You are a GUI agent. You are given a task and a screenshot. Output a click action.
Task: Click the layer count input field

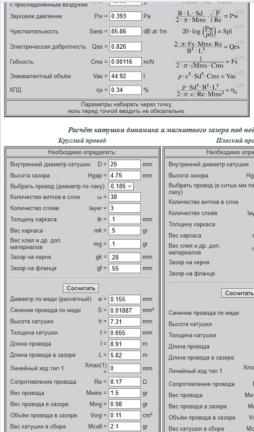pyautogui.click(x=125, y=208)
